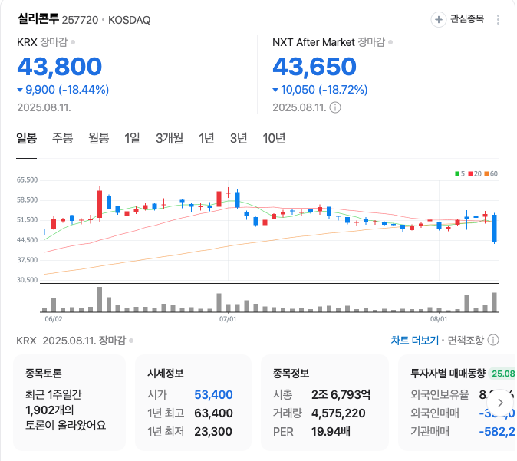Open the 차트 더보기 link
Image resolution: width=517 pixels, height=461 pixels.
tap(415, 340)
